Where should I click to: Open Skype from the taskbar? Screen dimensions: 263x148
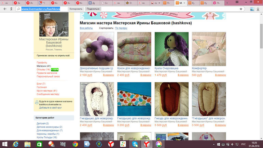135,144
